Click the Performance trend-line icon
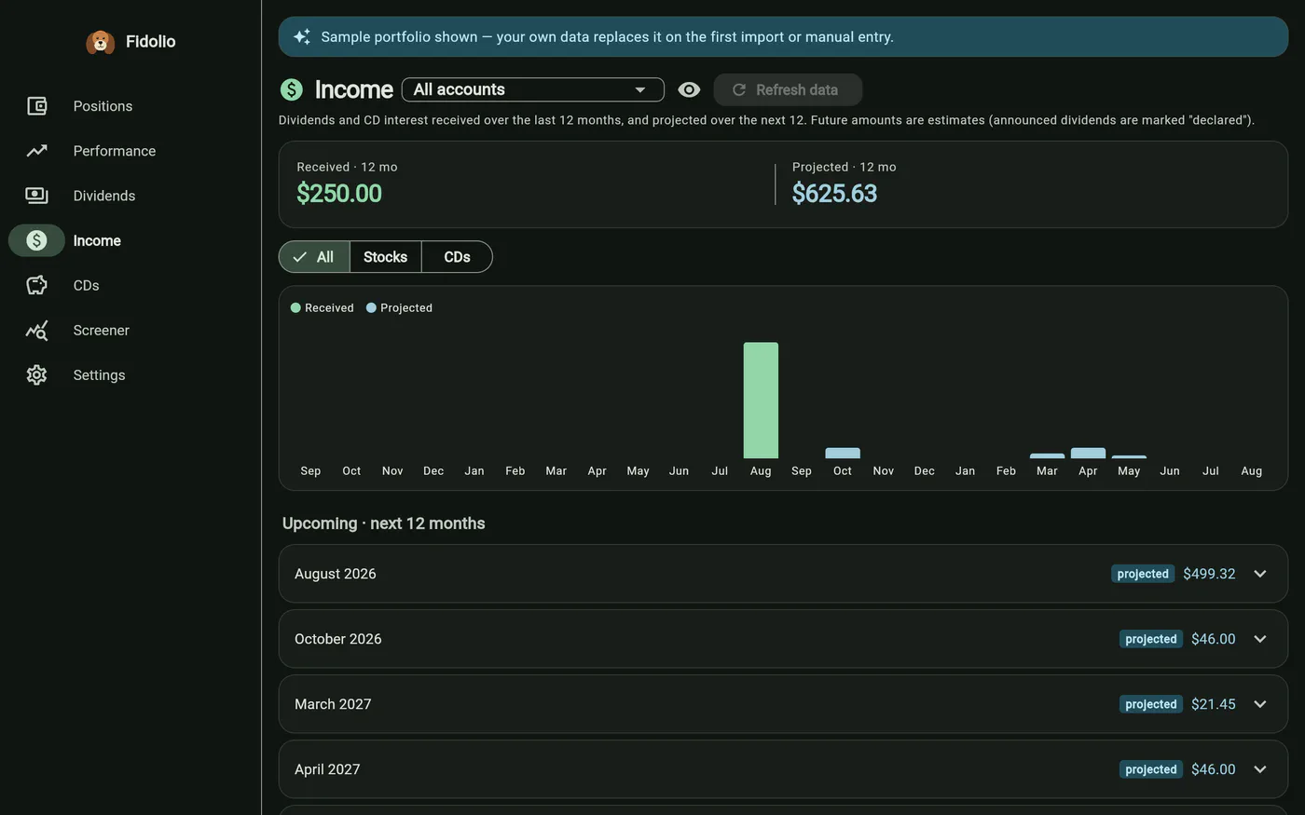This screenshot has width=1305, height=815. coord(36,151)
